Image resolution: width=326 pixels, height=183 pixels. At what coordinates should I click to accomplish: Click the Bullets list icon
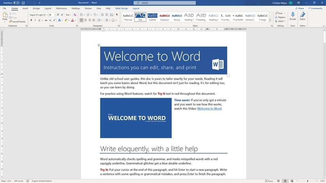pos(81,15)
